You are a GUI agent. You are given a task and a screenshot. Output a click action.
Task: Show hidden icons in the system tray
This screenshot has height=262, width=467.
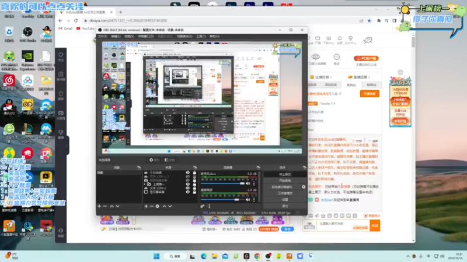pyautogui.click(x=407, y=256)
